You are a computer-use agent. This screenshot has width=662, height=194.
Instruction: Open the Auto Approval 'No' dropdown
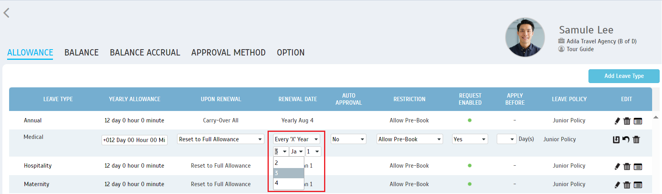(x=348, y=139)
